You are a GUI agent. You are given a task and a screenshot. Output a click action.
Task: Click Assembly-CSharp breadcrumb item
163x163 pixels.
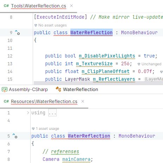(x=28, y=90)
